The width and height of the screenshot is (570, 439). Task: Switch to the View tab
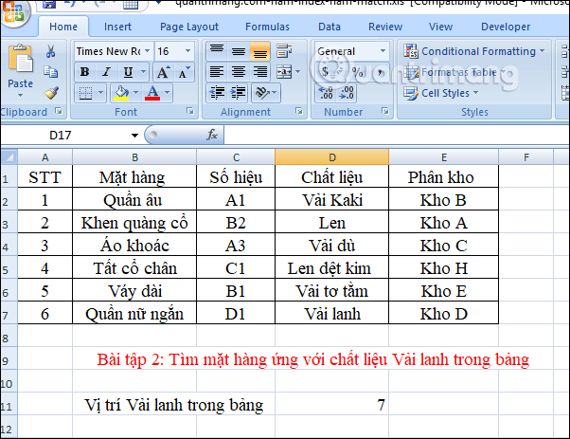tap(440, 27)
